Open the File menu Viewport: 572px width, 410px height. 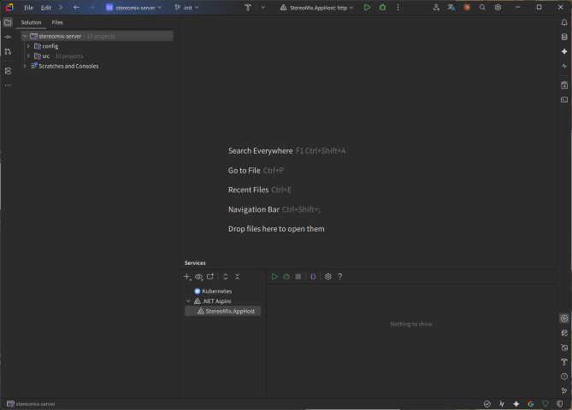tap(28, 7)
